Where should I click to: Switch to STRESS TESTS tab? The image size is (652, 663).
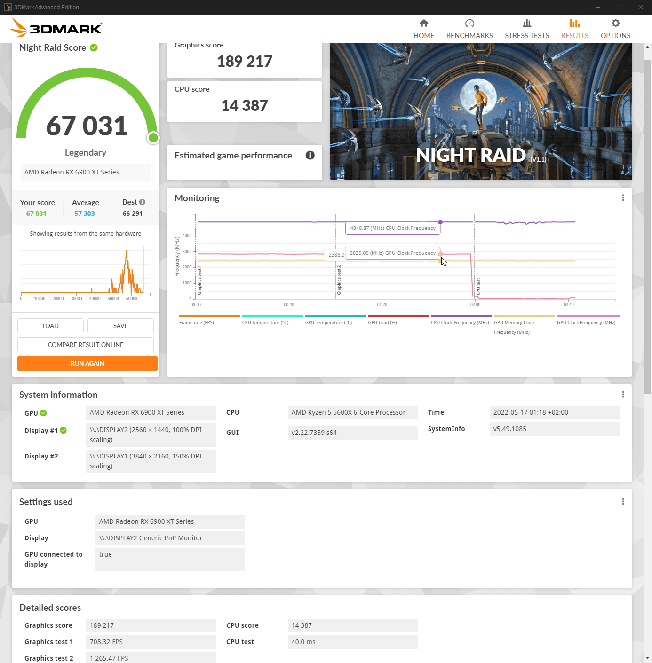pos(527,29)
